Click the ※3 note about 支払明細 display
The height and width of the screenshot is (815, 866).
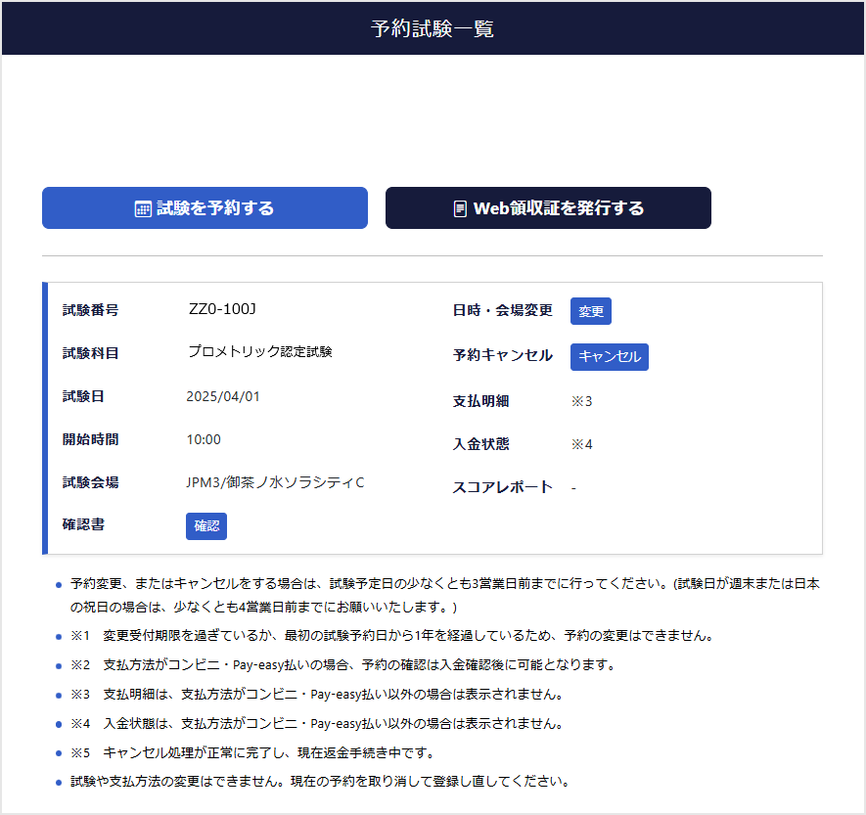pyautogui.click(x=317, y=695)
